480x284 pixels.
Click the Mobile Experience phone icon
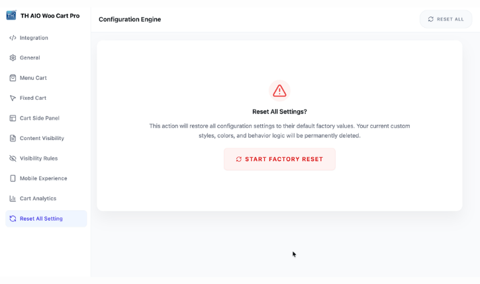(x=13, y=178)
